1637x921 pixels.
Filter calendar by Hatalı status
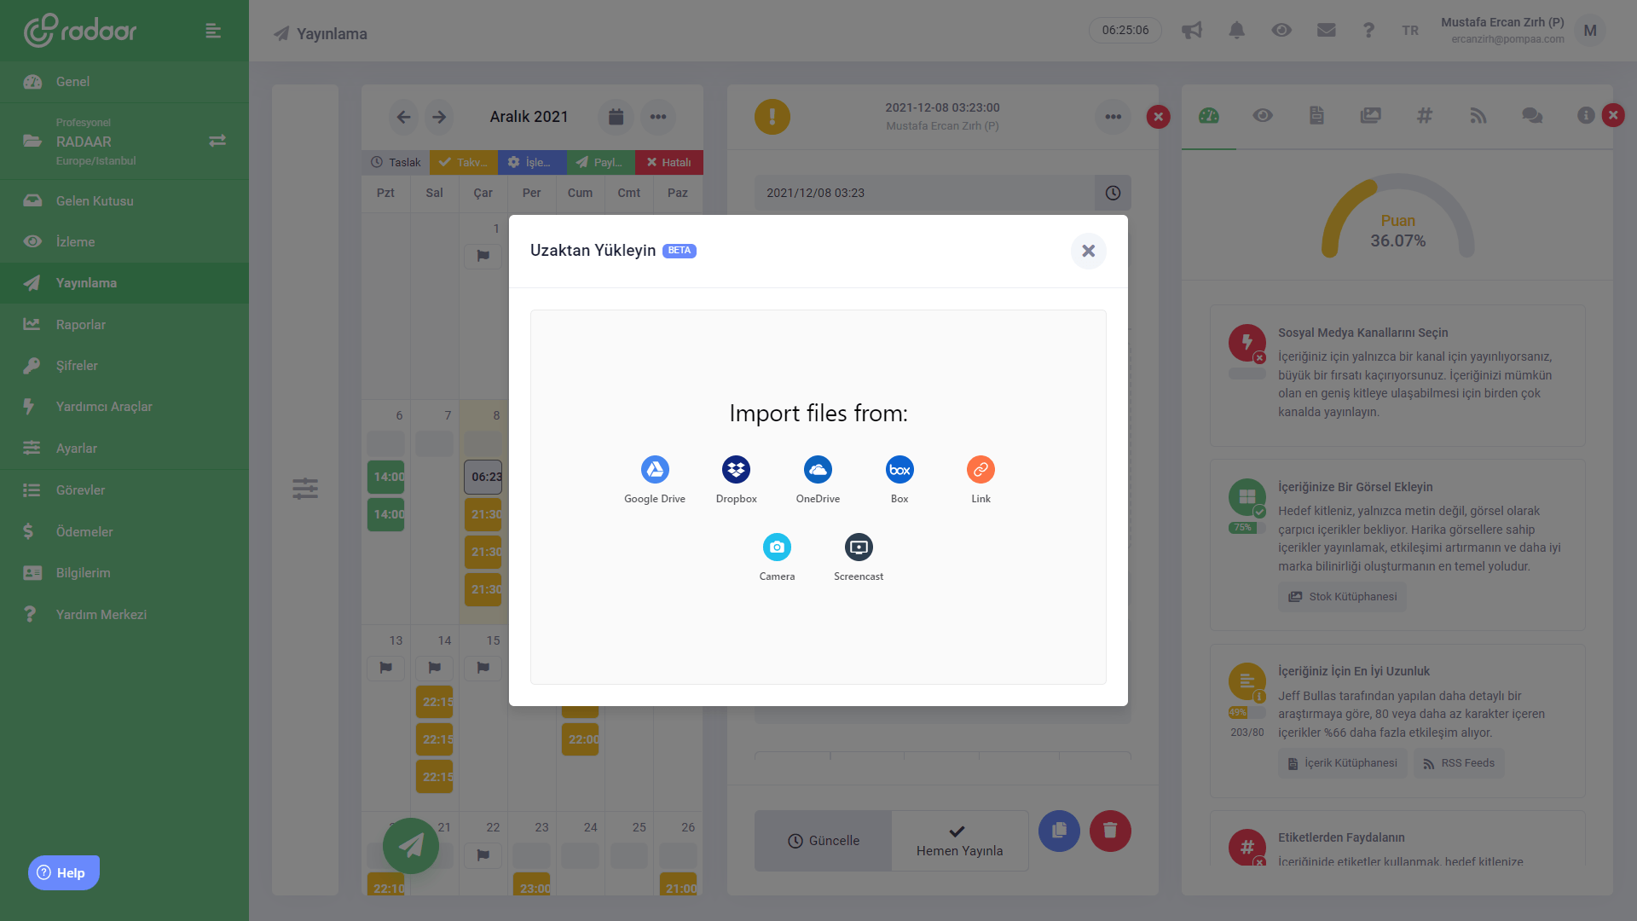tap(668, 162)
